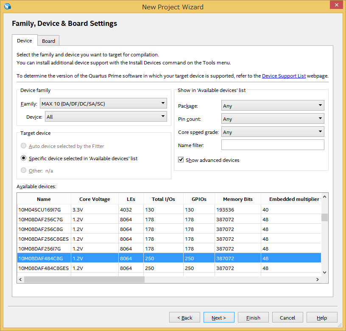Viewport: 346px width, 331px height.
Task: Click the LEs column header
Action: [131, 199]
